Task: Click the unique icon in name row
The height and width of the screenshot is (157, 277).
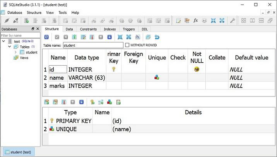Action: point(157,78)
